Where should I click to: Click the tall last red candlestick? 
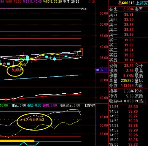coord(81,52)
